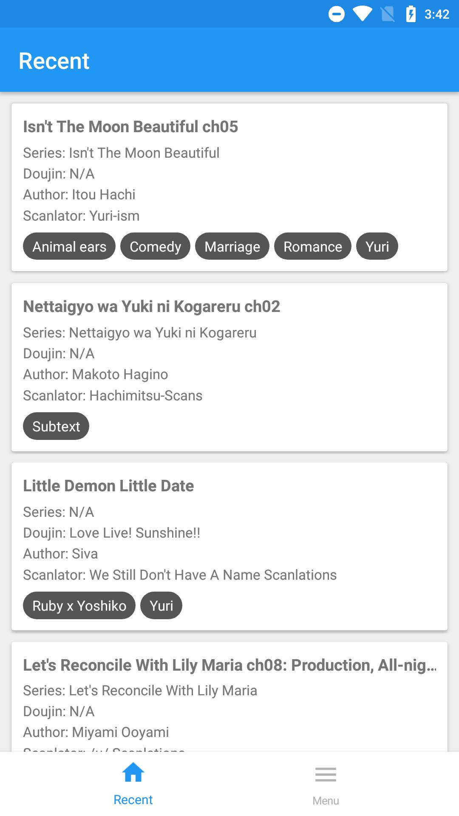Tap the Marriage tag chip
Screen dimensions: 459x816
(232, 246)
